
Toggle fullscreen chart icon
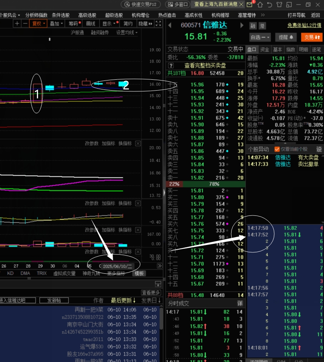[158, 24]
